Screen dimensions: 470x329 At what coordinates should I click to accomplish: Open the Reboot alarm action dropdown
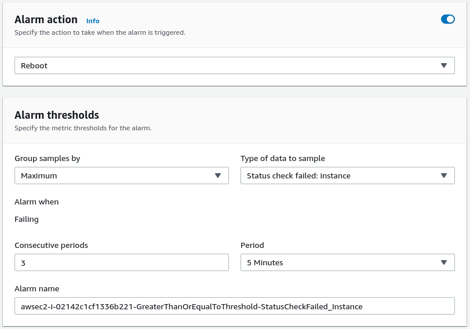pos(226,65)
